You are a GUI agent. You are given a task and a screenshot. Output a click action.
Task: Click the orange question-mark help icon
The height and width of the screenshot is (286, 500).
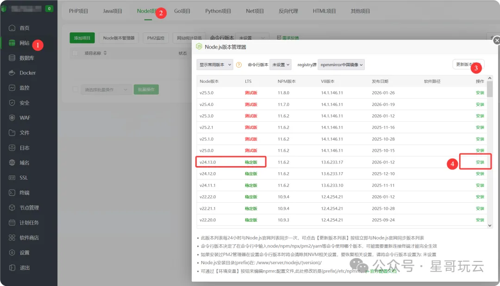click(239, 65)
